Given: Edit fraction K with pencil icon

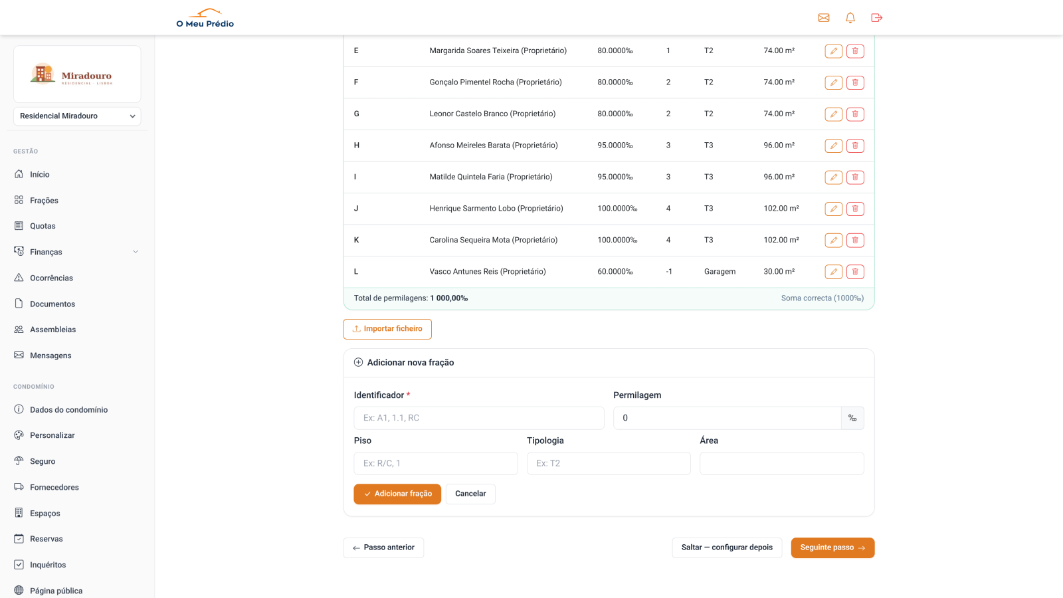Looking at the screenshot, I should 834,241.
